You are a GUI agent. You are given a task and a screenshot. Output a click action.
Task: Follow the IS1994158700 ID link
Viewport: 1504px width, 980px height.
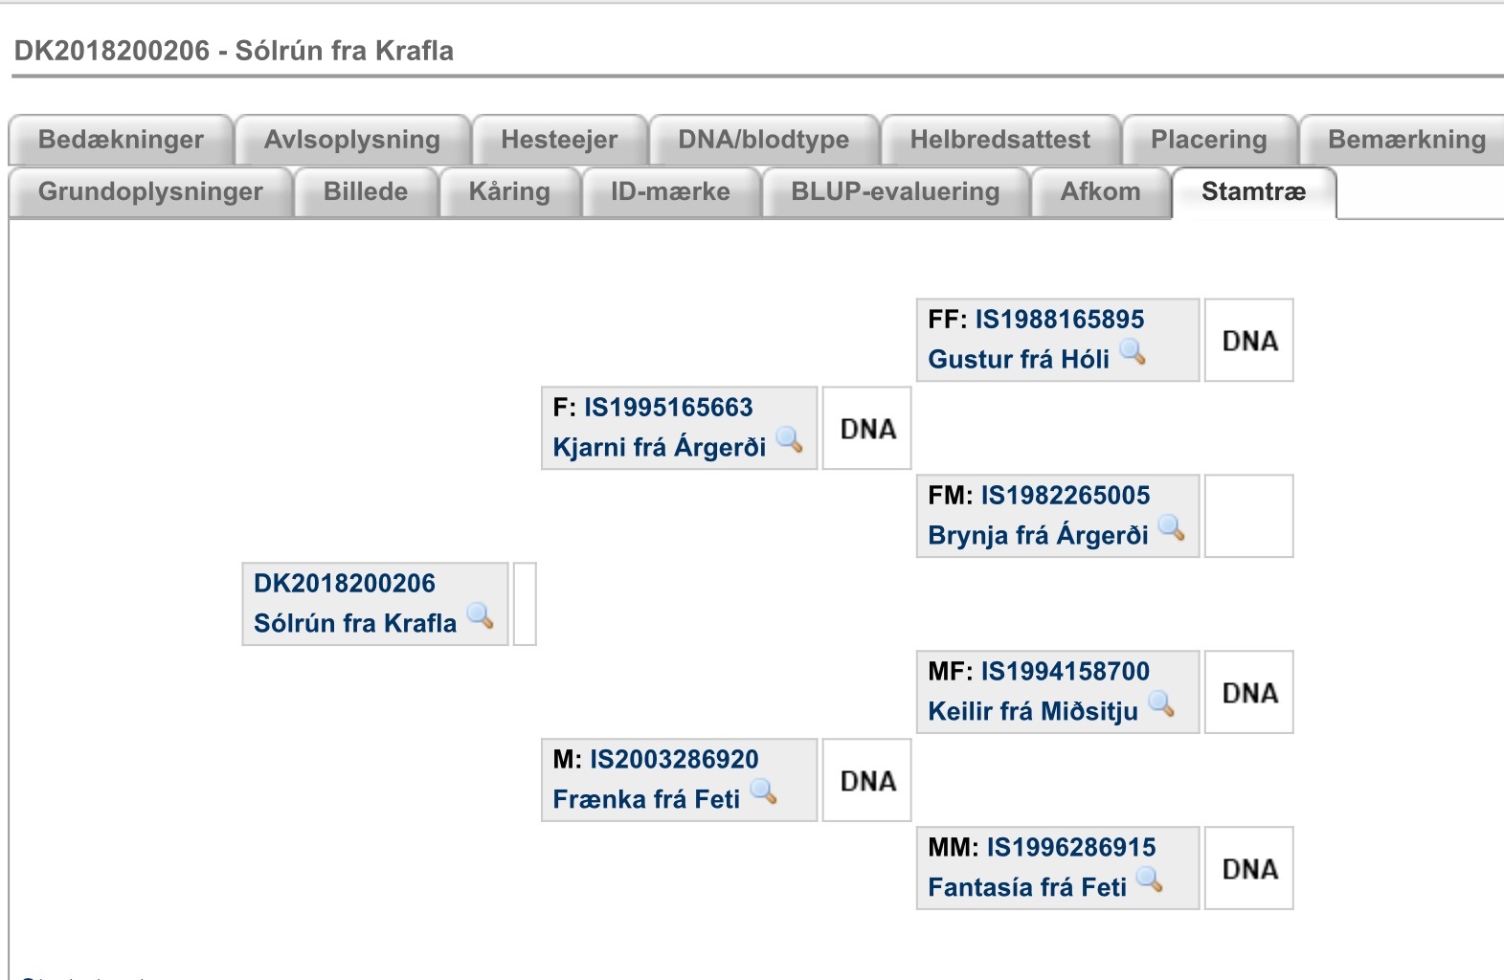click(1065, 672)
